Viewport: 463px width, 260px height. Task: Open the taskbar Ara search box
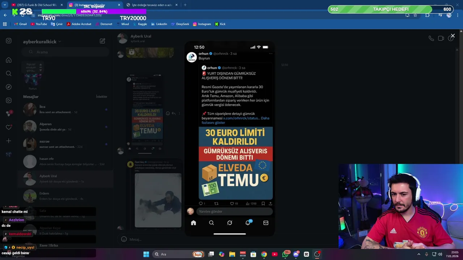[178, 254]
